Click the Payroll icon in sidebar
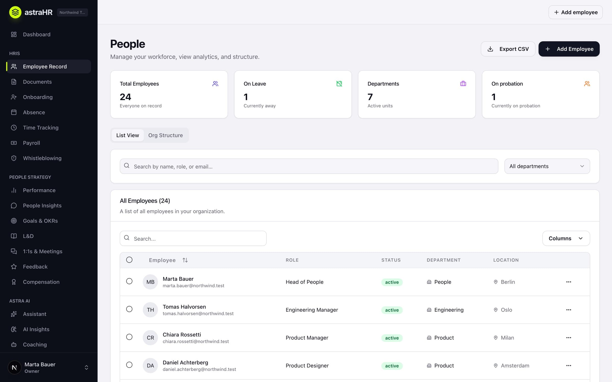The image size is (612, 382). 14,143
